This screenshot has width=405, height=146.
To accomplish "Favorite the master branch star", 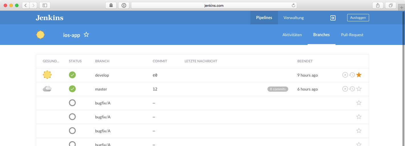I will click(359, 89).
